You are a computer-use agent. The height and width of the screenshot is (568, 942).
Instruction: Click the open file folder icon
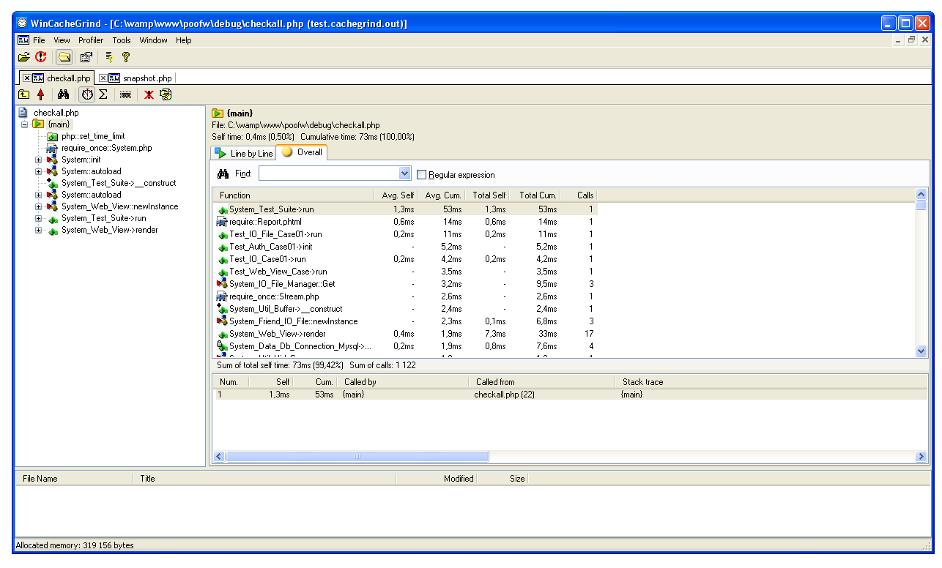(x=23, y=57)
